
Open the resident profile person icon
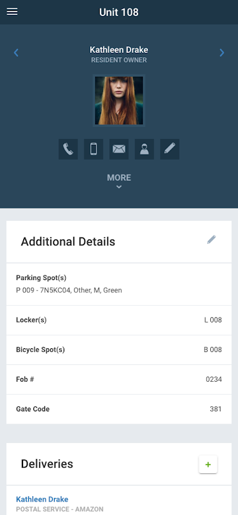click(144, 149)
